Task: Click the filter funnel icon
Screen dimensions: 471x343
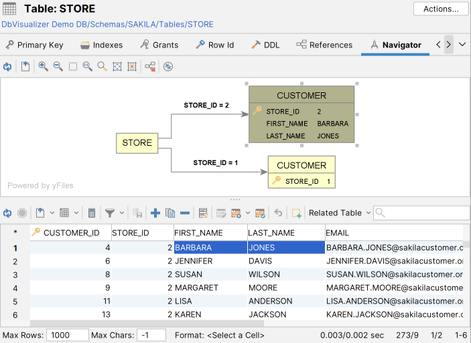Action: pyautogui.click(x=110, y=213)
